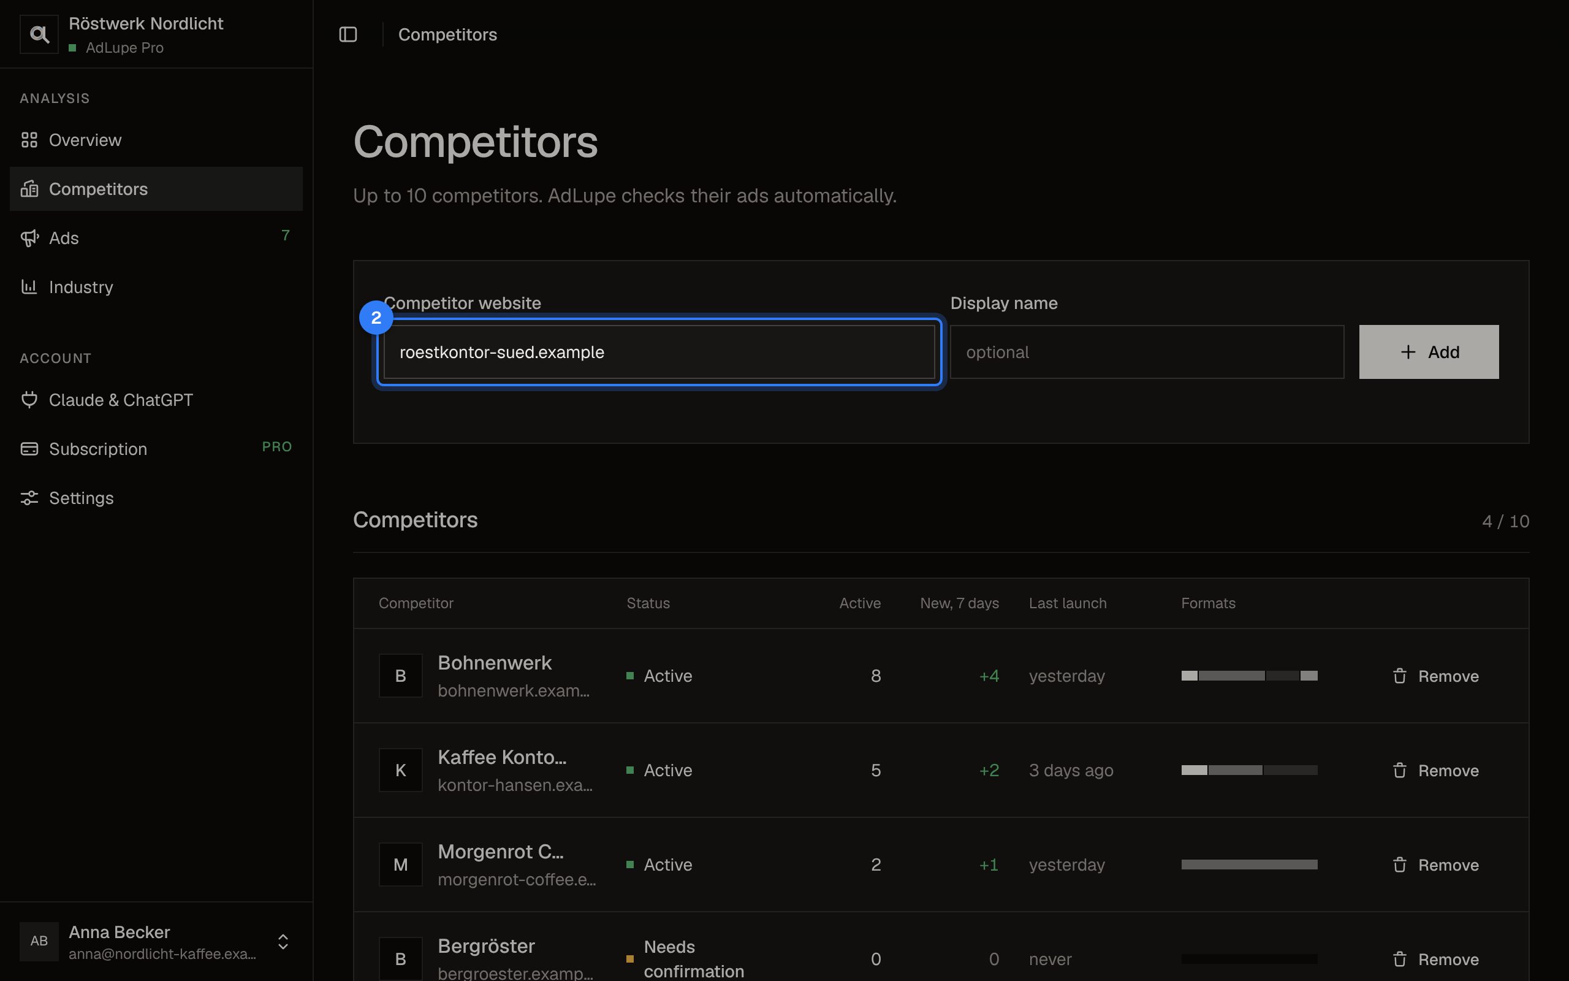Click the 'Needs confirmation' status text
Image resolution: width=1569 pixels, height=981 pixels.
coord(694,959)
